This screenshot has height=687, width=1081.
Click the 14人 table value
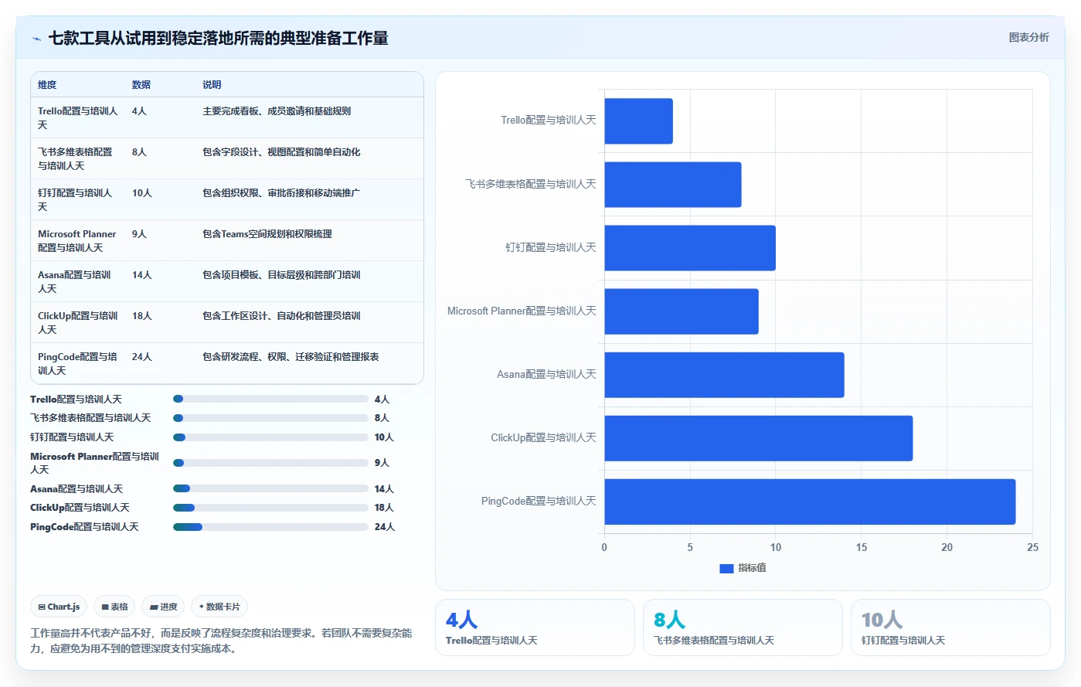click(x=142, y=275)
